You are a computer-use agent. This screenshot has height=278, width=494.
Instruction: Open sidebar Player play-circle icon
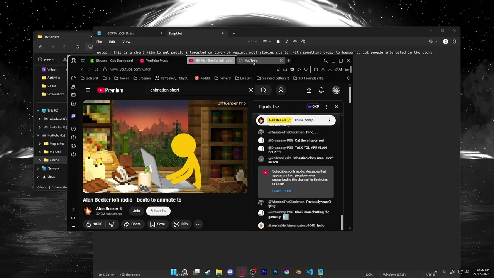point(73,129)
